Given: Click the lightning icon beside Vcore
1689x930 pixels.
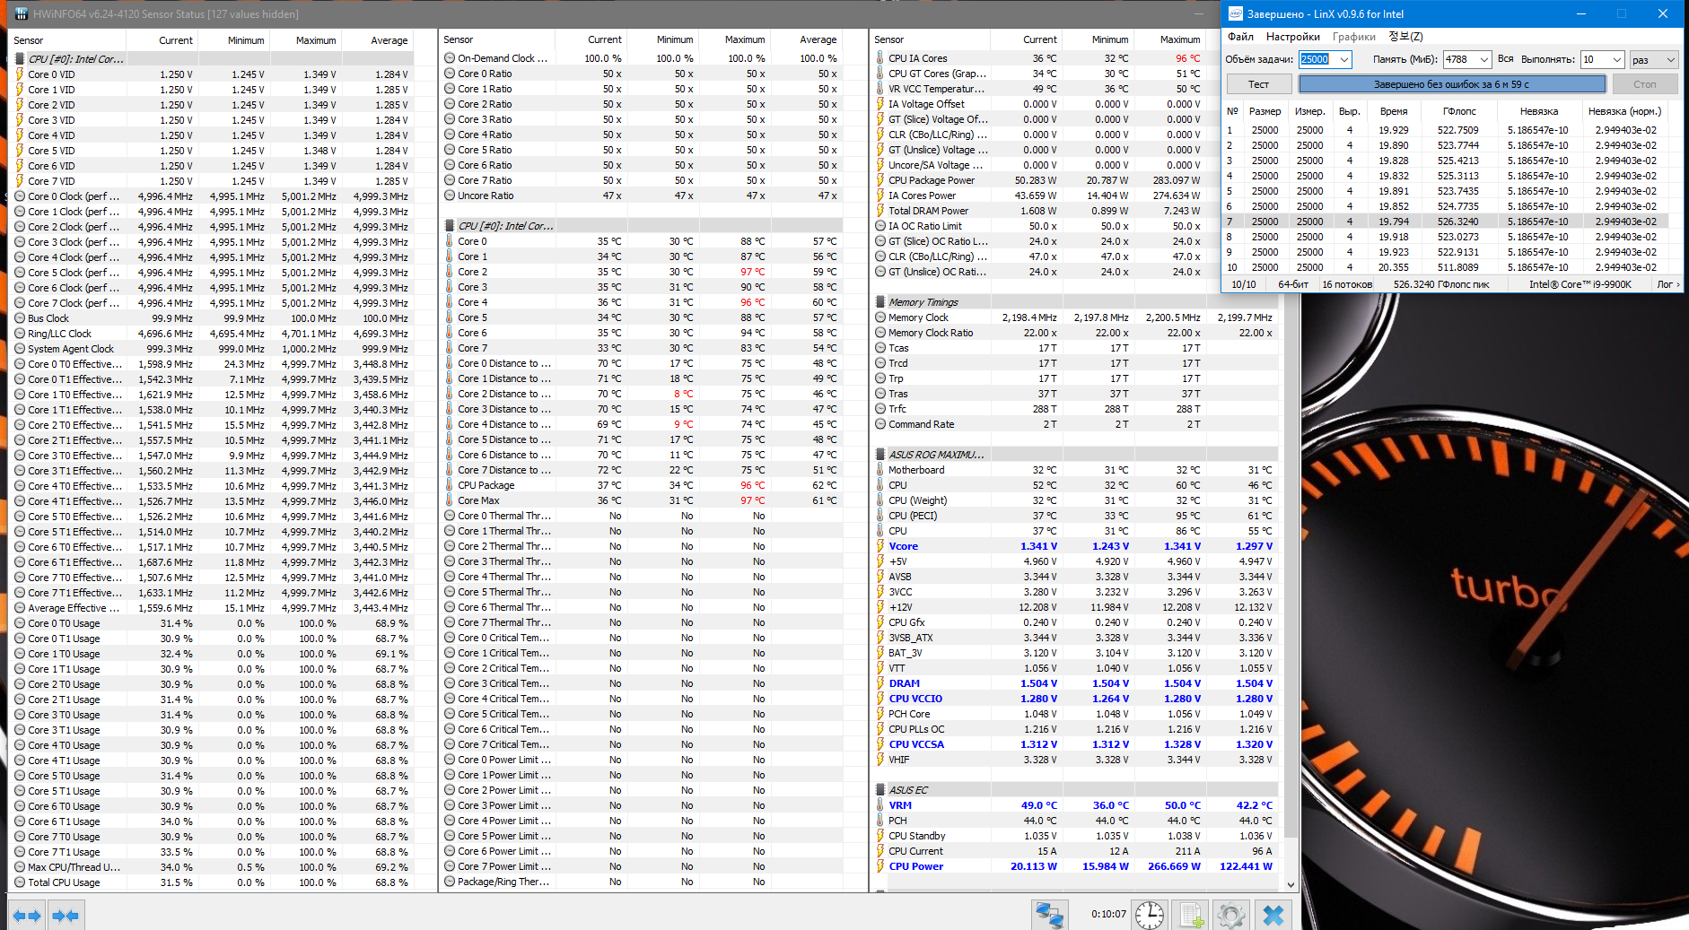Looking at the screenshot, I should click(880, 546).
